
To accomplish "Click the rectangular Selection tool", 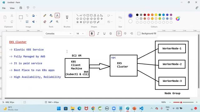I will point(21,17).
